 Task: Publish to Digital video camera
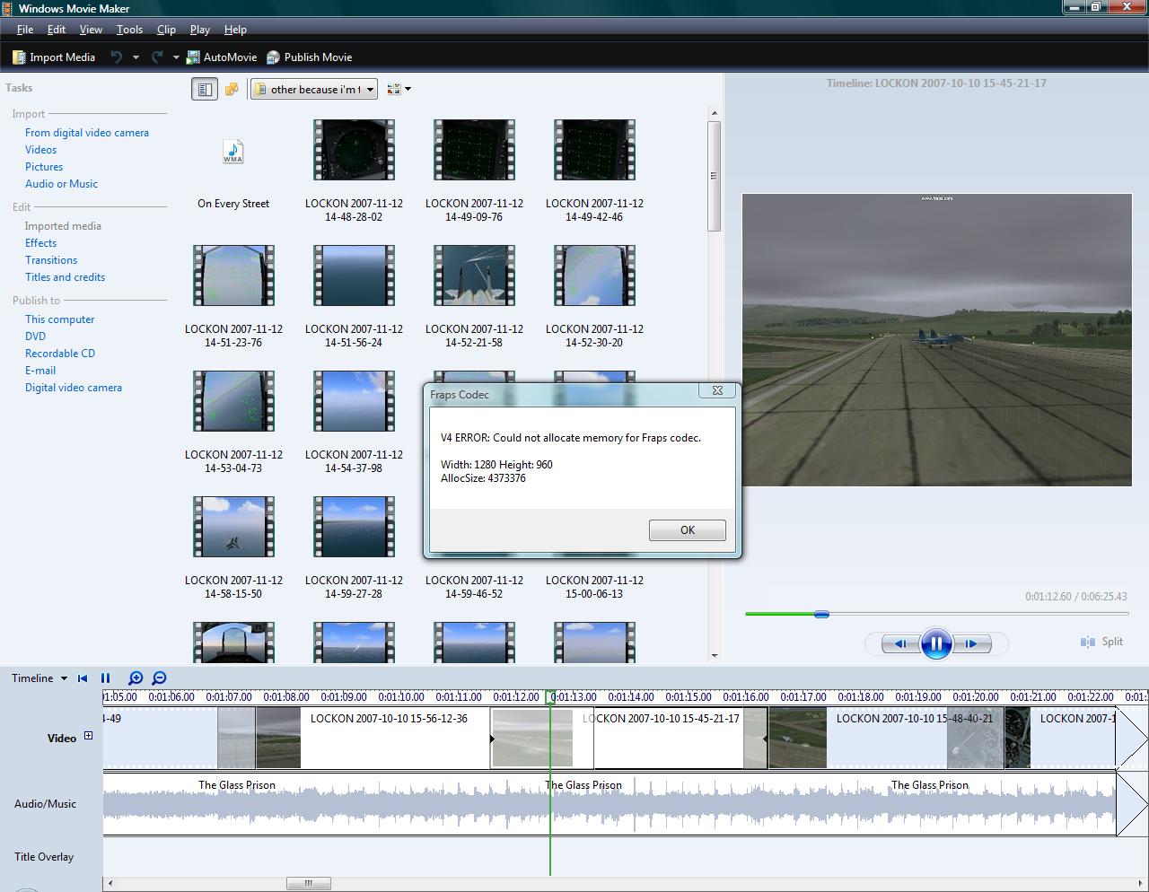click(x=74, y=387)
